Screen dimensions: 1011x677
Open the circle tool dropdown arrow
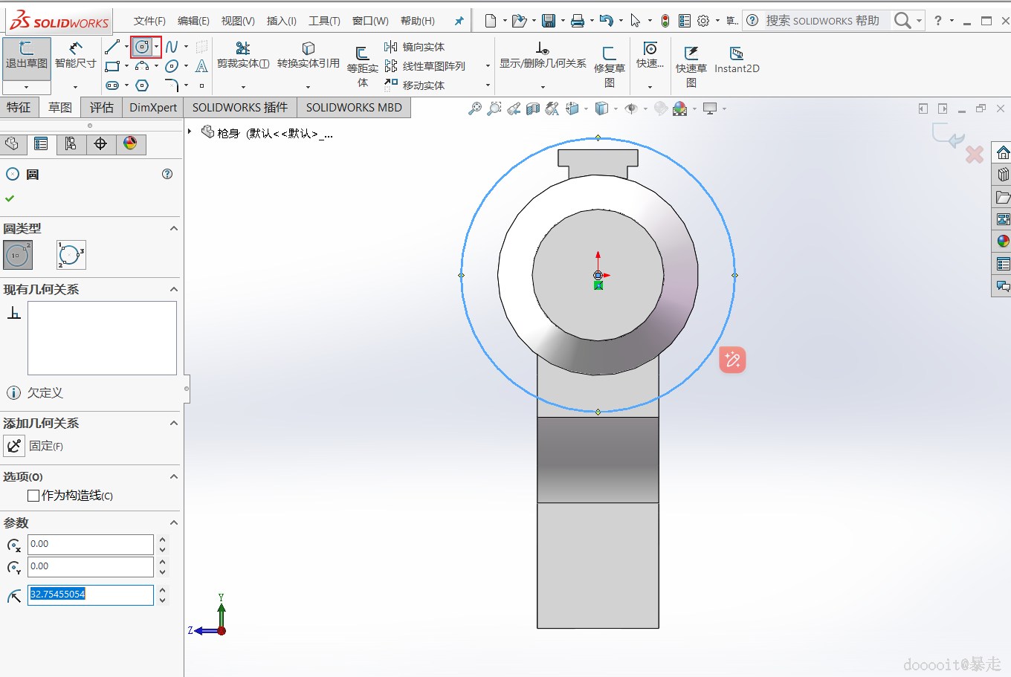[156, 47]
